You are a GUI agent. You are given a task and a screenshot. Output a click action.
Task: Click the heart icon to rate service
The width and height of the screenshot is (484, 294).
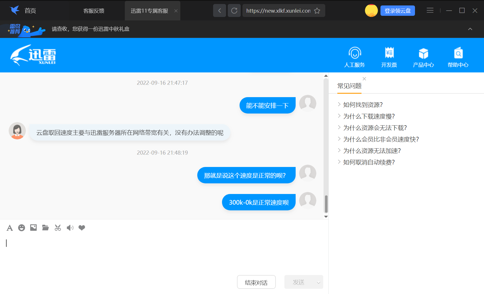[82, 228]
